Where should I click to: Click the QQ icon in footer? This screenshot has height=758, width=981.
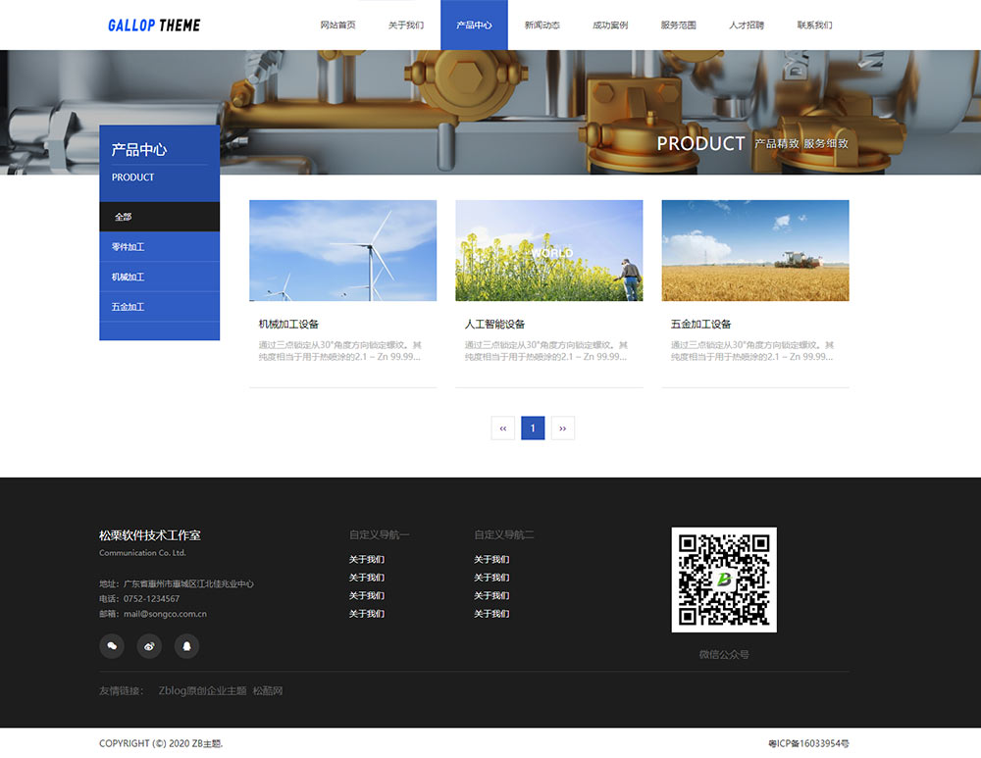point(186,645)
